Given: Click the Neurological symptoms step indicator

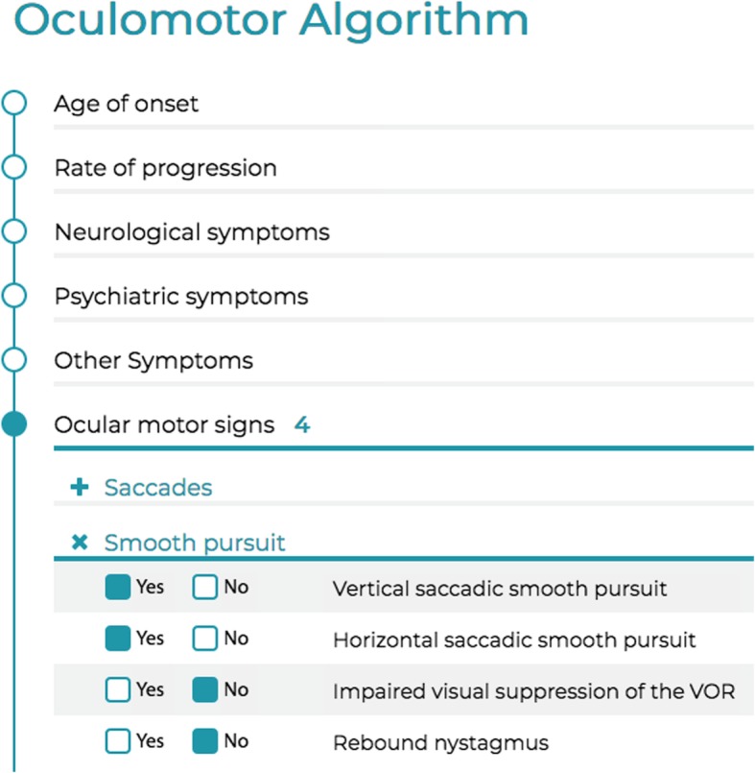Looking at the screenshot, I should point(12,229).
